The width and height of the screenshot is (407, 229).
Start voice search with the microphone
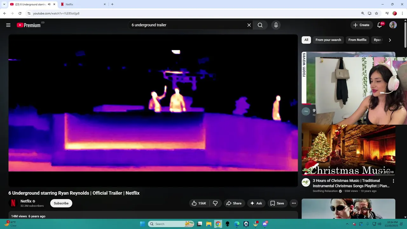pyautogui.click(x=276, y=25)
